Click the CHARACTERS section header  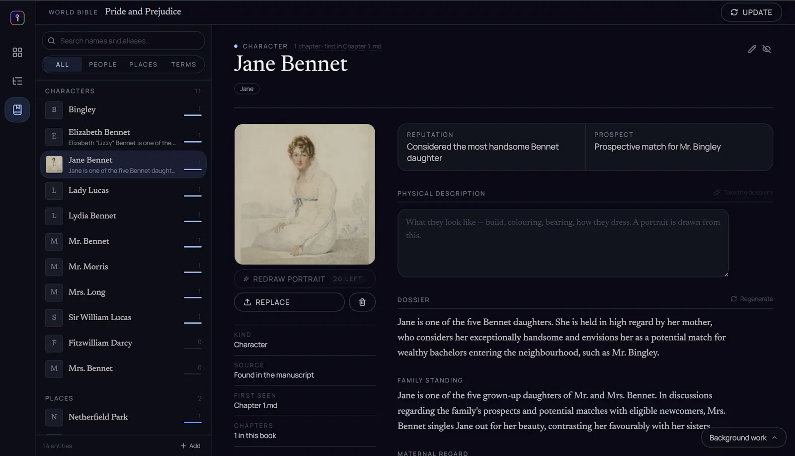click(x=70, y=91)
